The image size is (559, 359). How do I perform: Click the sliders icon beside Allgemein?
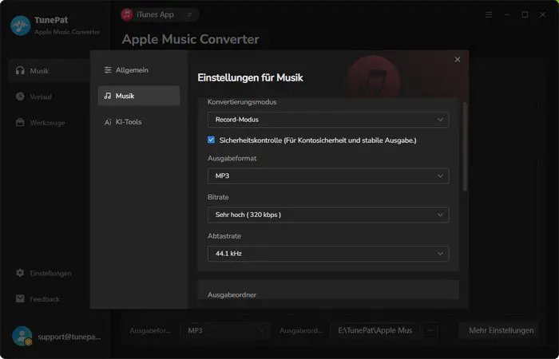click(x=108, y=70)
